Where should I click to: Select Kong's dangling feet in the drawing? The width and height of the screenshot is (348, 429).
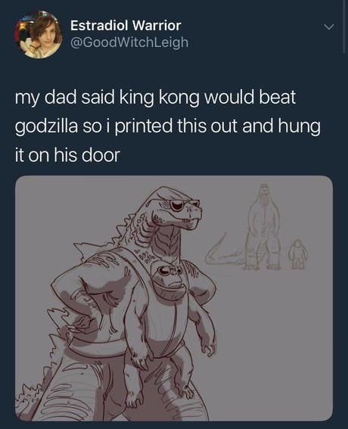point(161,393)
